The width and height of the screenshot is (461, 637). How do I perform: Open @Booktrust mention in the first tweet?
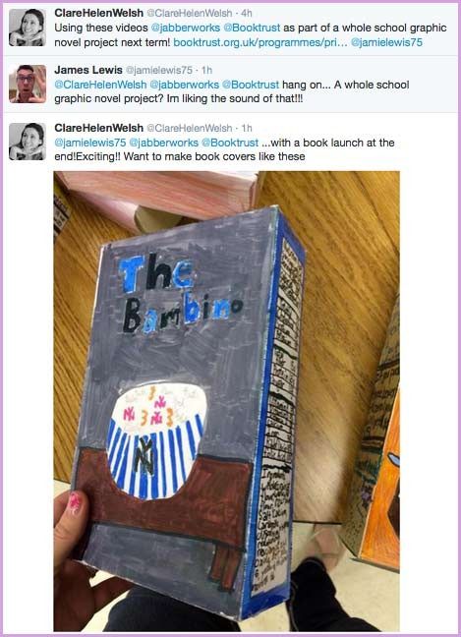pyautogui.click(x=252, y=28)
